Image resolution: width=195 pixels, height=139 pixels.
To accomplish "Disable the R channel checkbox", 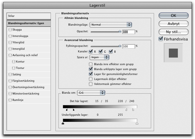I will [x=91, y=51].
